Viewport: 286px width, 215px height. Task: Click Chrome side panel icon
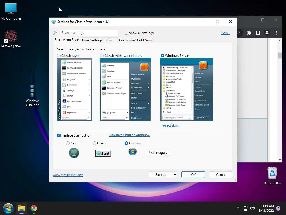pyautogui.click(x=258, y=33)
